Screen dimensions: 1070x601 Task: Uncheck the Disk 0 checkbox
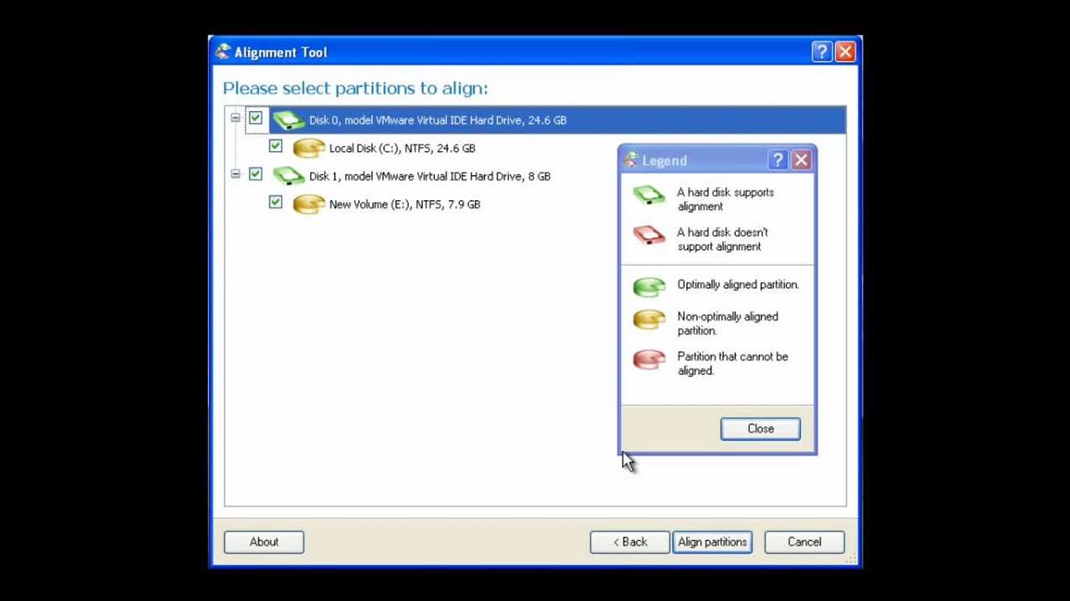click(256, 119)
